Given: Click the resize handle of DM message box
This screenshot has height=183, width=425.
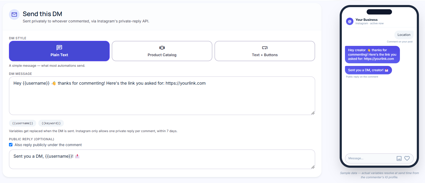Looking at the screenshot, I should click(x=313, y=113).
